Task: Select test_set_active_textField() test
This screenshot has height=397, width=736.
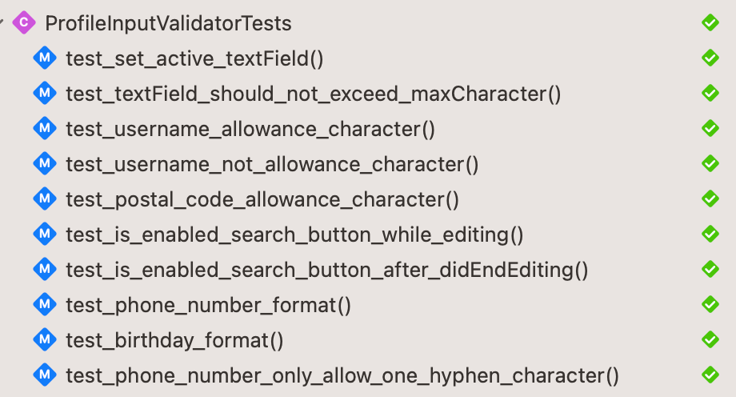Action: pos(194,59)
